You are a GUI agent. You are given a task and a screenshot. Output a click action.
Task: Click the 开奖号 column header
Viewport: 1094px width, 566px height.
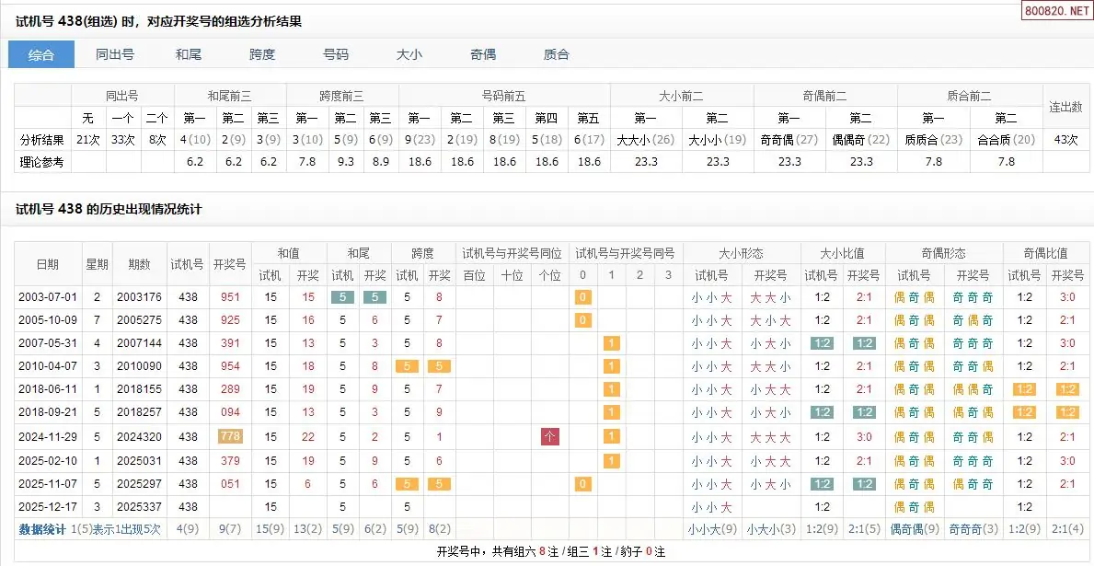point(229,264)
